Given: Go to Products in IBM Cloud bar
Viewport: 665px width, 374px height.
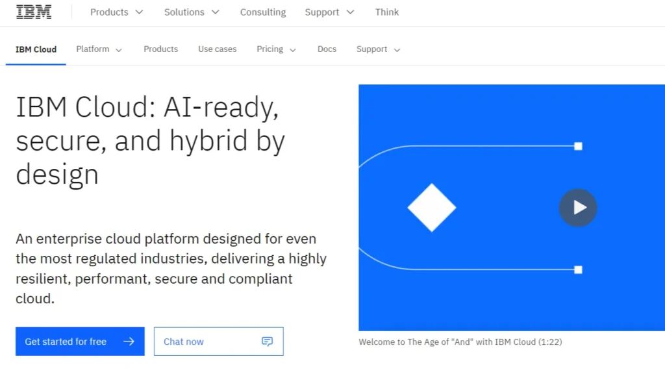Looking at the screenshot, I should click(x=161, y=49).
